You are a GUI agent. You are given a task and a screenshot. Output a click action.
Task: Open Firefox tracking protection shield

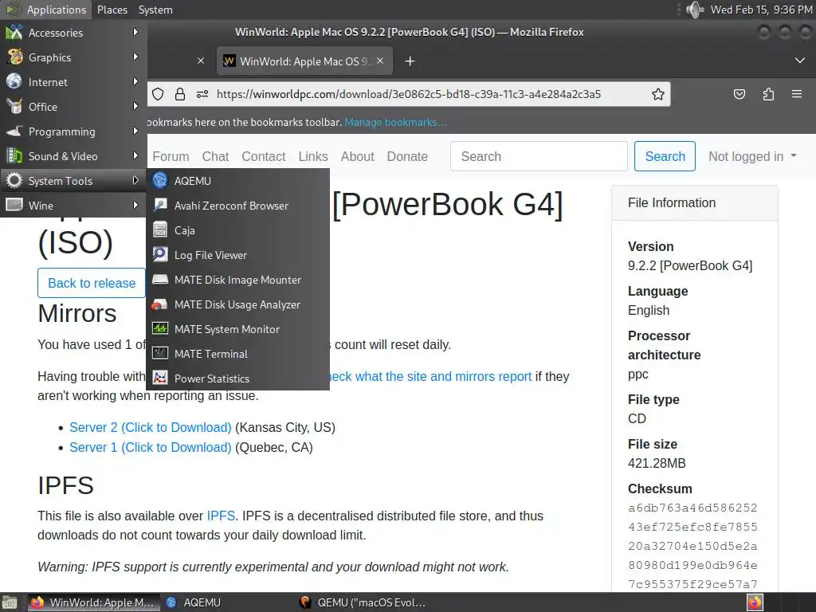click(158, 94)
